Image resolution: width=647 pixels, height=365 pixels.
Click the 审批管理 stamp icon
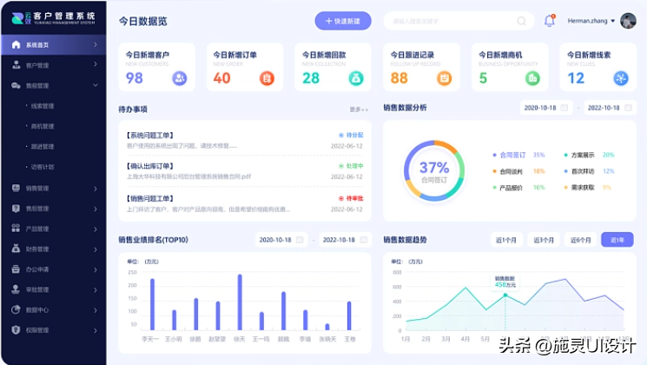tap(16, 289)
